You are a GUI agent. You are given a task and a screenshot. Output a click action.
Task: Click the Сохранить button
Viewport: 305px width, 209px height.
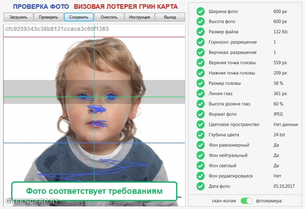click(x=79, y=17)
